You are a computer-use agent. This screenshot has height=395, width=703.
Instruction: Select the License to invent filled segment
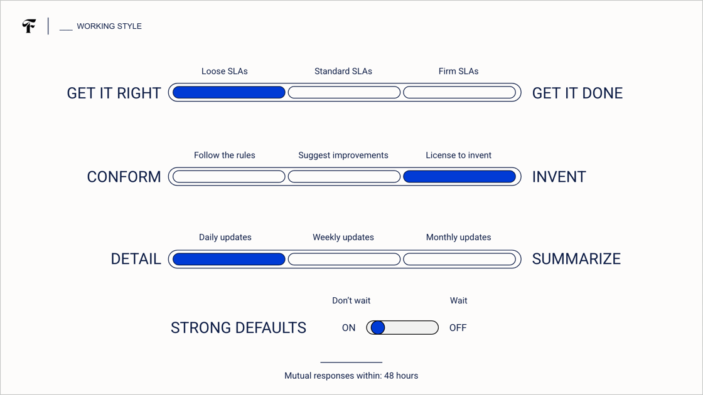coord(459,176)
